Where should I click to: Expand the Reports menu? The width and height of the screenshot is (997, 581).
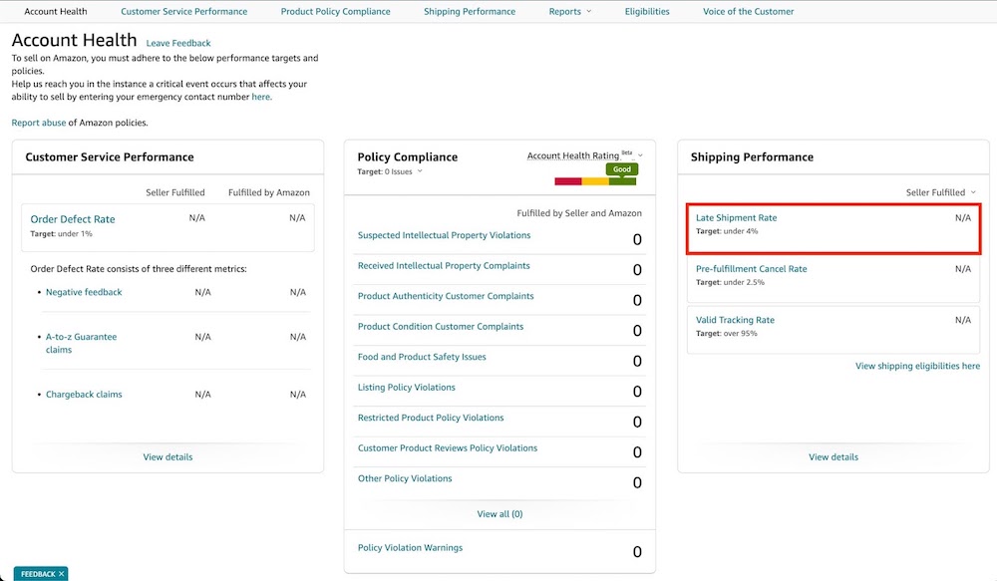click(x=569, y=11)
